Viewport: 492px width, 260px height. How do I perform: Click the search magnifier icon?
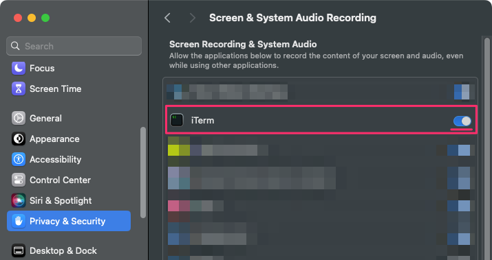(15, 46)
